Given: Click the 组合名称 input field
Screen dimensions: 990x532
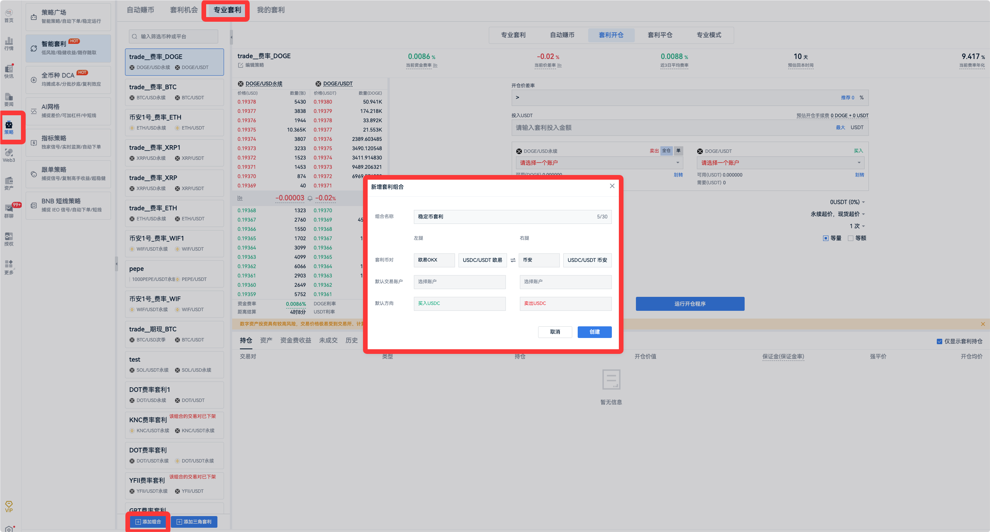Looking at the screenshot, I should coord(505,217).
